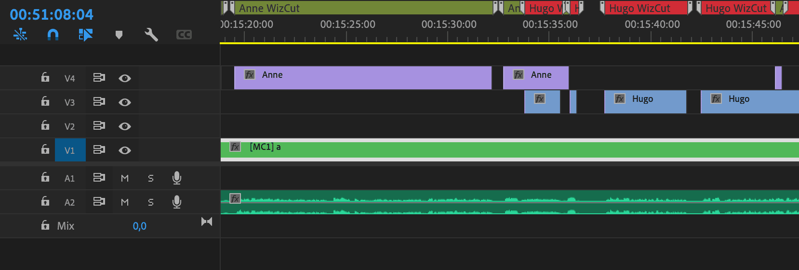Click the Mix track output icon
The image size is (799, 270).
pyautogui.click(x=207, y=221)
